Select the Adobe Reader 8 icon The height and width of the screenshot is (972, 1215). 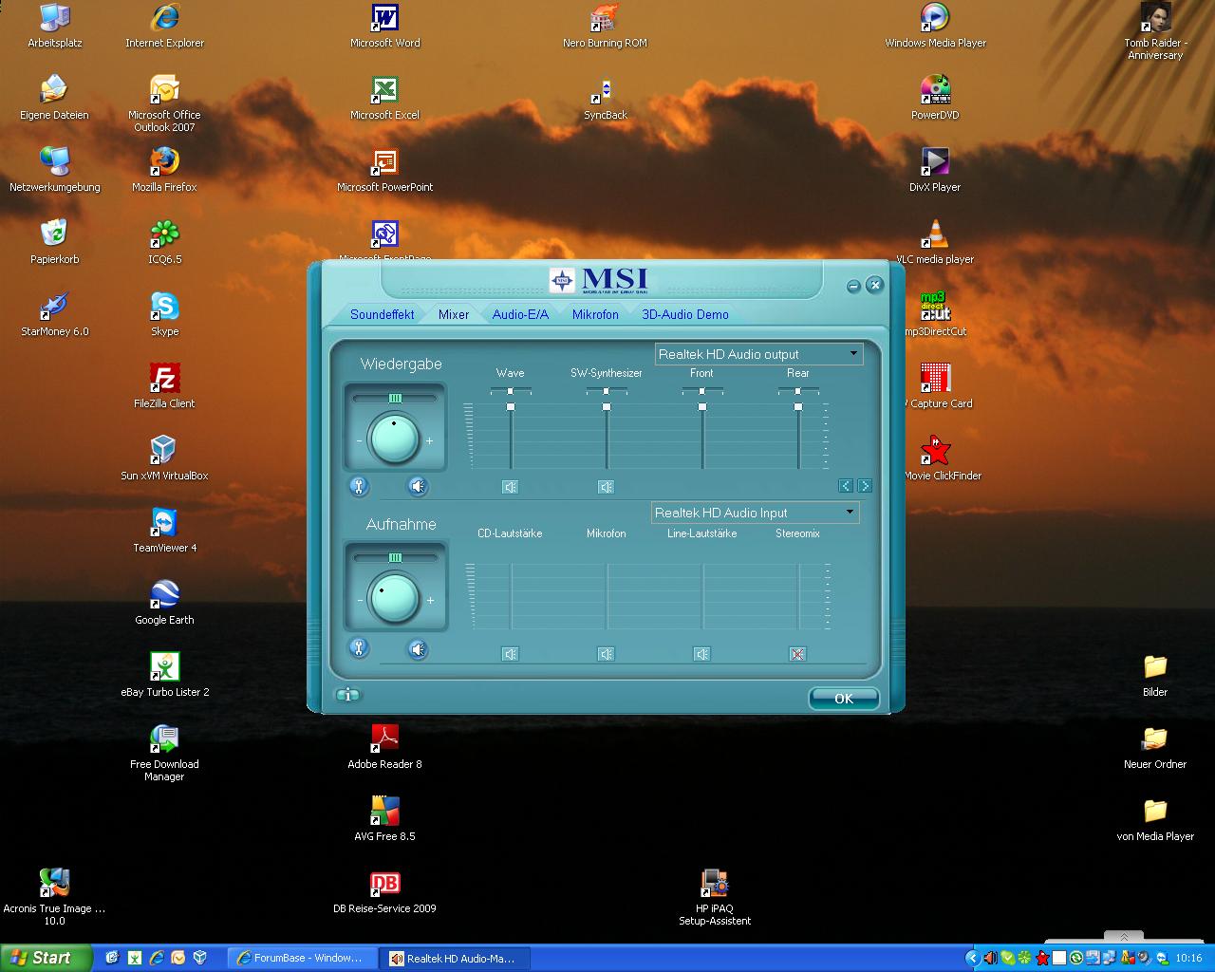(x=384, y=748)
